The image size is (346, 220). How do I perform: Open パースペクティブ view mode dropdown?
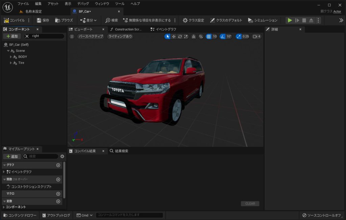(91, 36)
